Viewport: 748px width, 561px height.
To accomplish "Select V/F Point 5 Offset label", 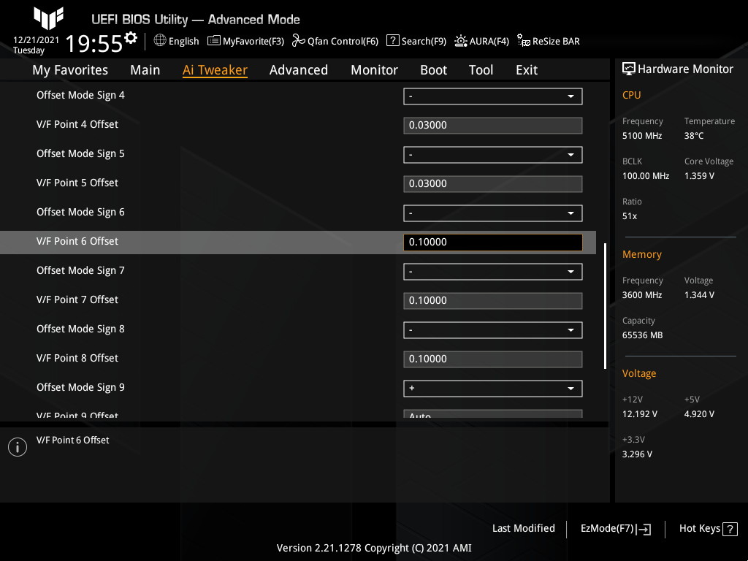I will tap(77, 183).
